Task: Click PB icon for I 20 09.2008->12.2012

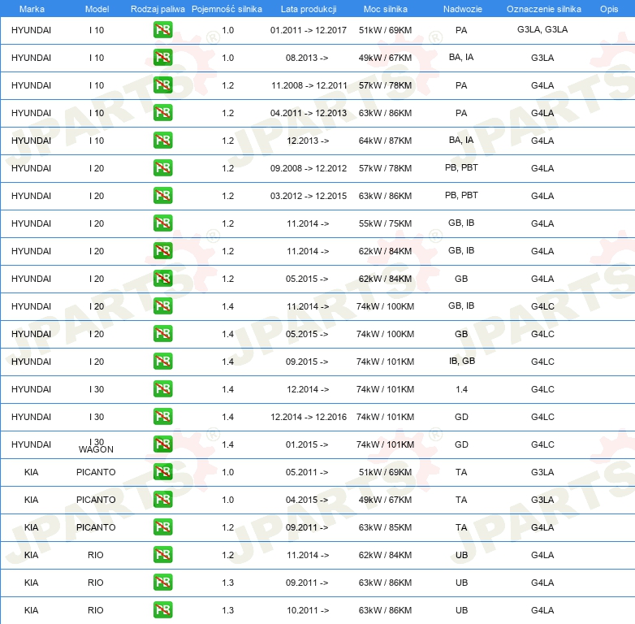Action: 162,167
